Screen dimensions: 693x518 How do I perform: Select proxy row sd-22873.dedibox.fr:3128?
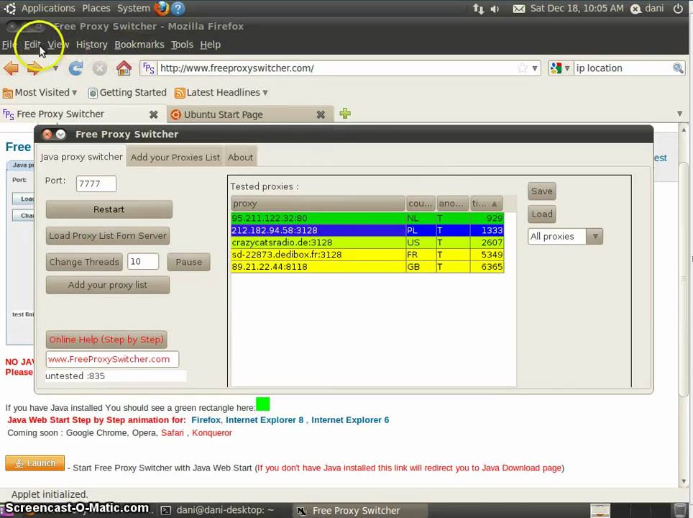[367, 255]
